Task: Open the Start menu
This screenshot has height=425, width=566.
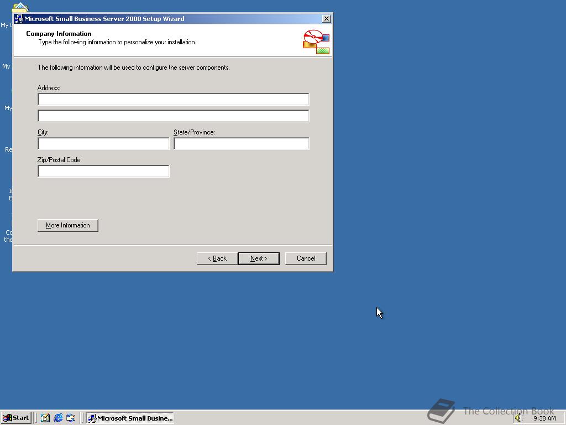Action: point(16,418)
